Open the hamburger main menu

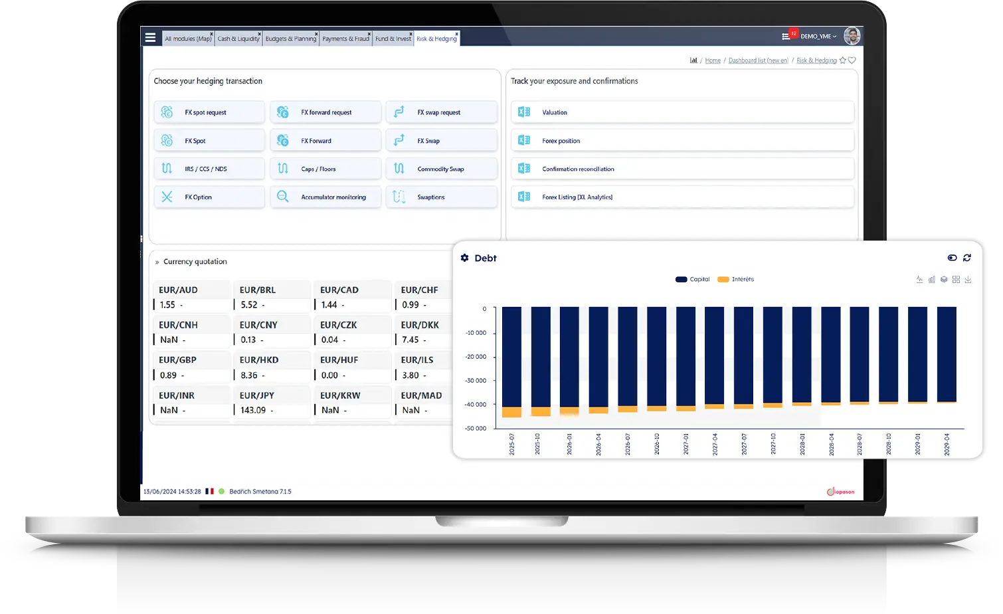coord(150,38)
